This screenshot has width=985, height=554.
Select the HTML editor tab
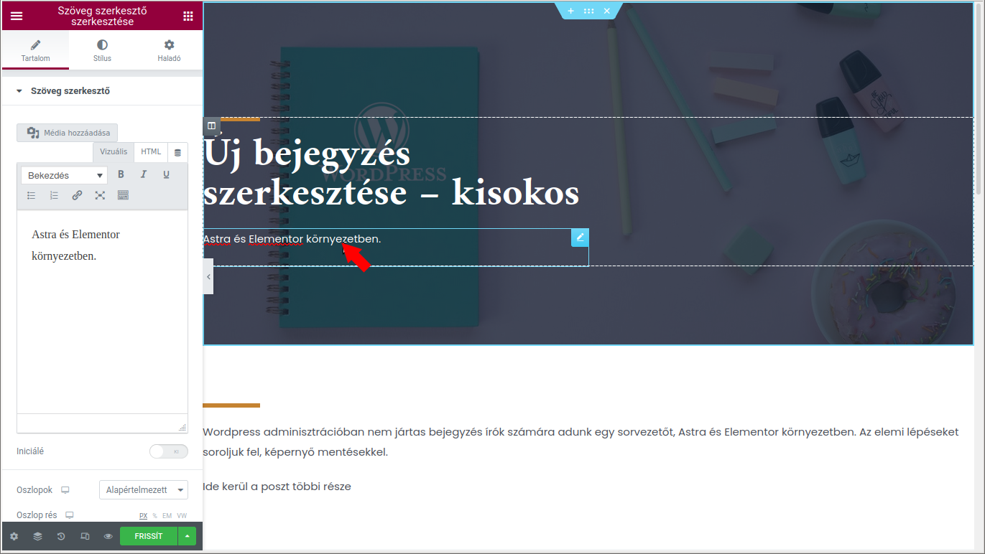pyautogui.click(x=151, y=152)
